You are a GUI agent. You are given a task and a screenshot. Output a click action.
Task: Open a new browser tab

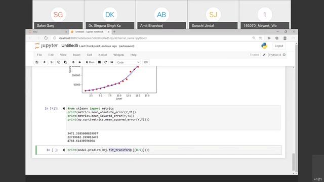point(114,32)
